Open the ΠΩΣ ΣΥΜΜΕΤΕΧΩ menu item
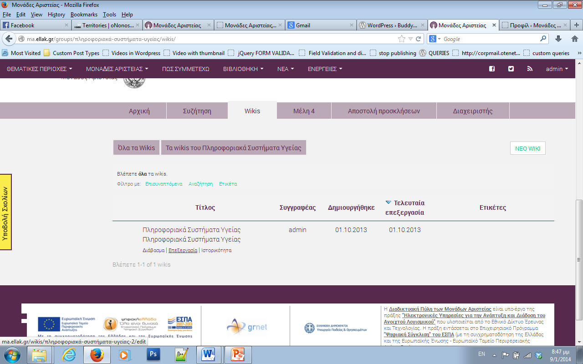The height and width of the screenshot is (364, 583). tap(186, 69)
